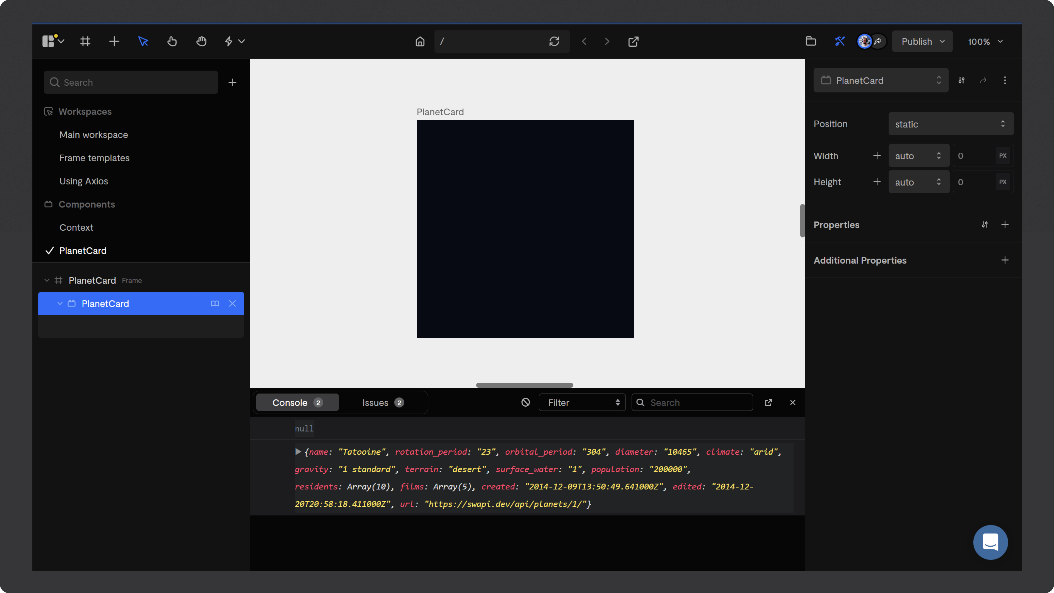Open preview in new tab icon
This screenshot has height=593, width=1054.
tap(633, 41)
